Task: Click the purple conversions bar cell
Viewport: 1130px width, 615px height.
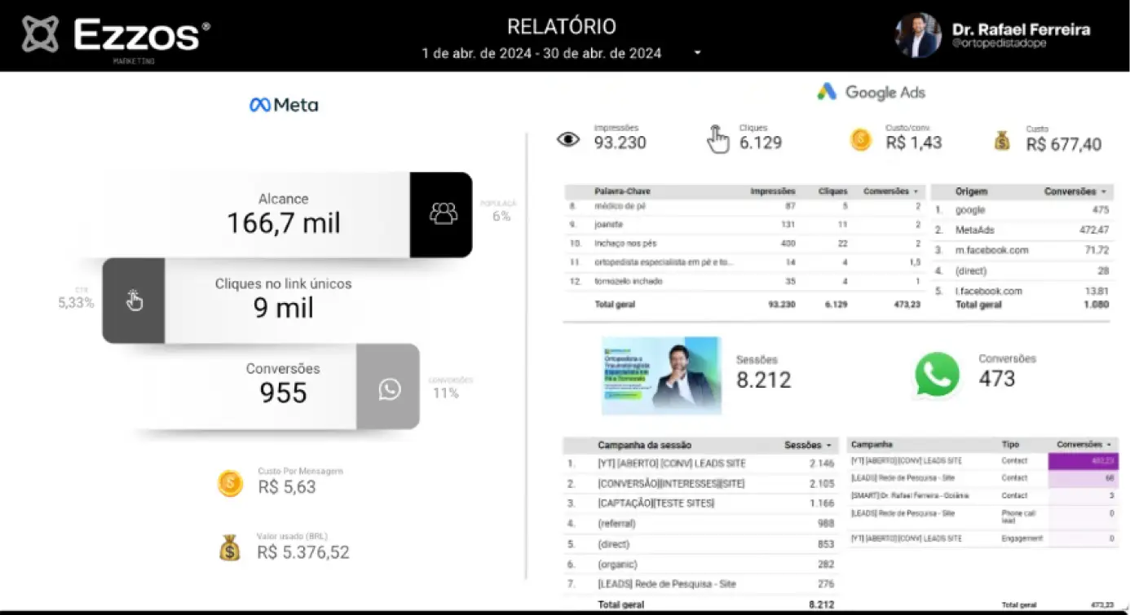Action: coord(1082,461)
